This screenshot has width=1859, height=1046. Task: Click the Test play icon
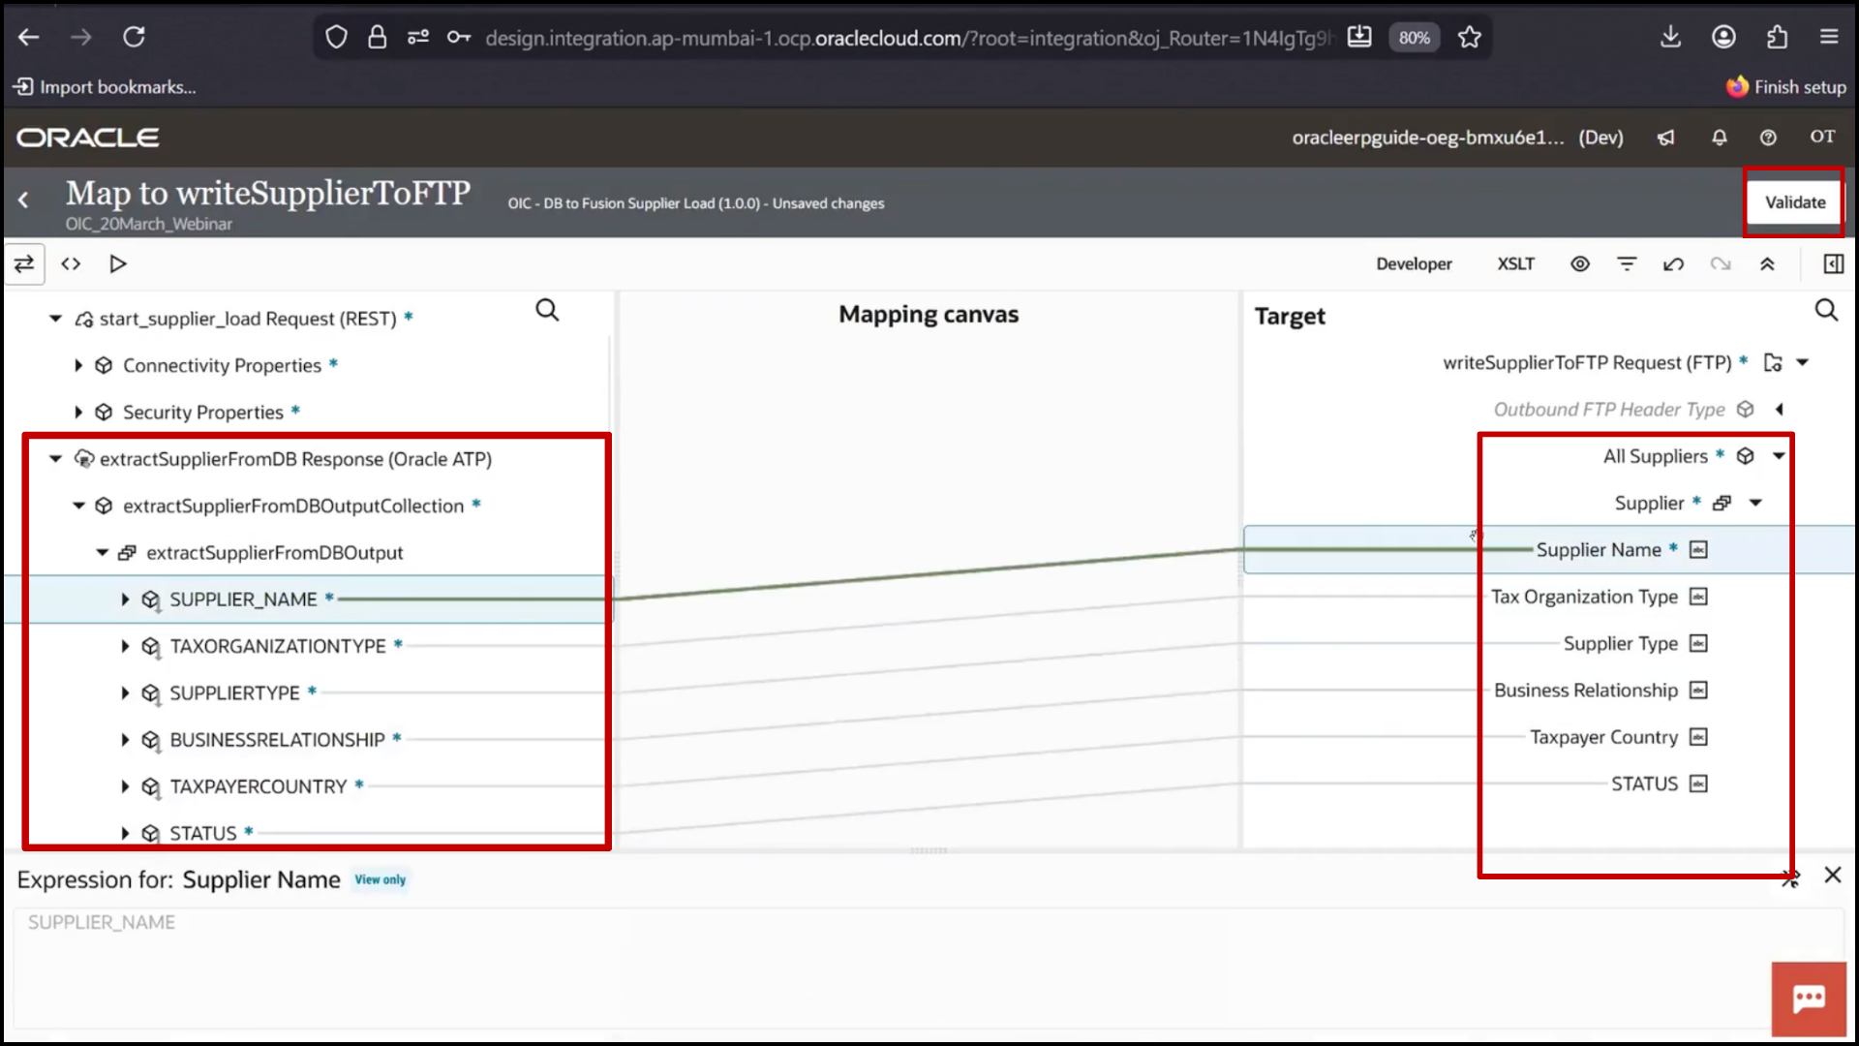(118, 263)
